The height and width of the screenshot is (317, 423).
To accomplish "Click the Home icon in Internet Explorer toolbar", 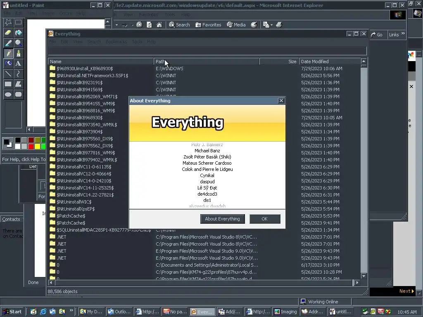I will coord(159,25).
